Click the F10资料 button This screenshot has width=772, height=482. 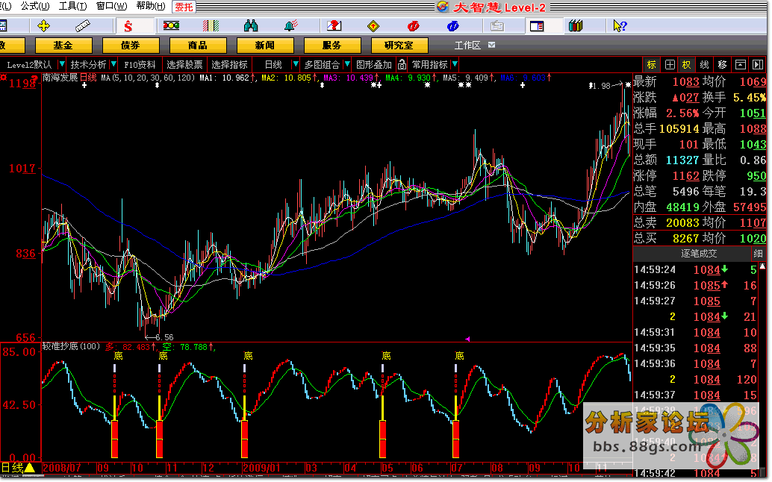coord(140,64)
